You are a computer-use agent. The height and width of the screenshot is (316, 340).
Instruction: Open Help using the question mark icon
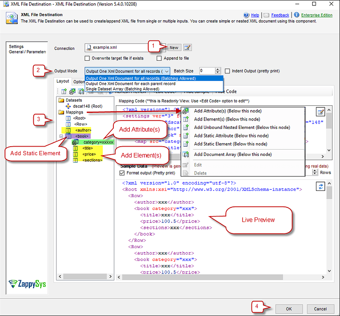(246, 15)
